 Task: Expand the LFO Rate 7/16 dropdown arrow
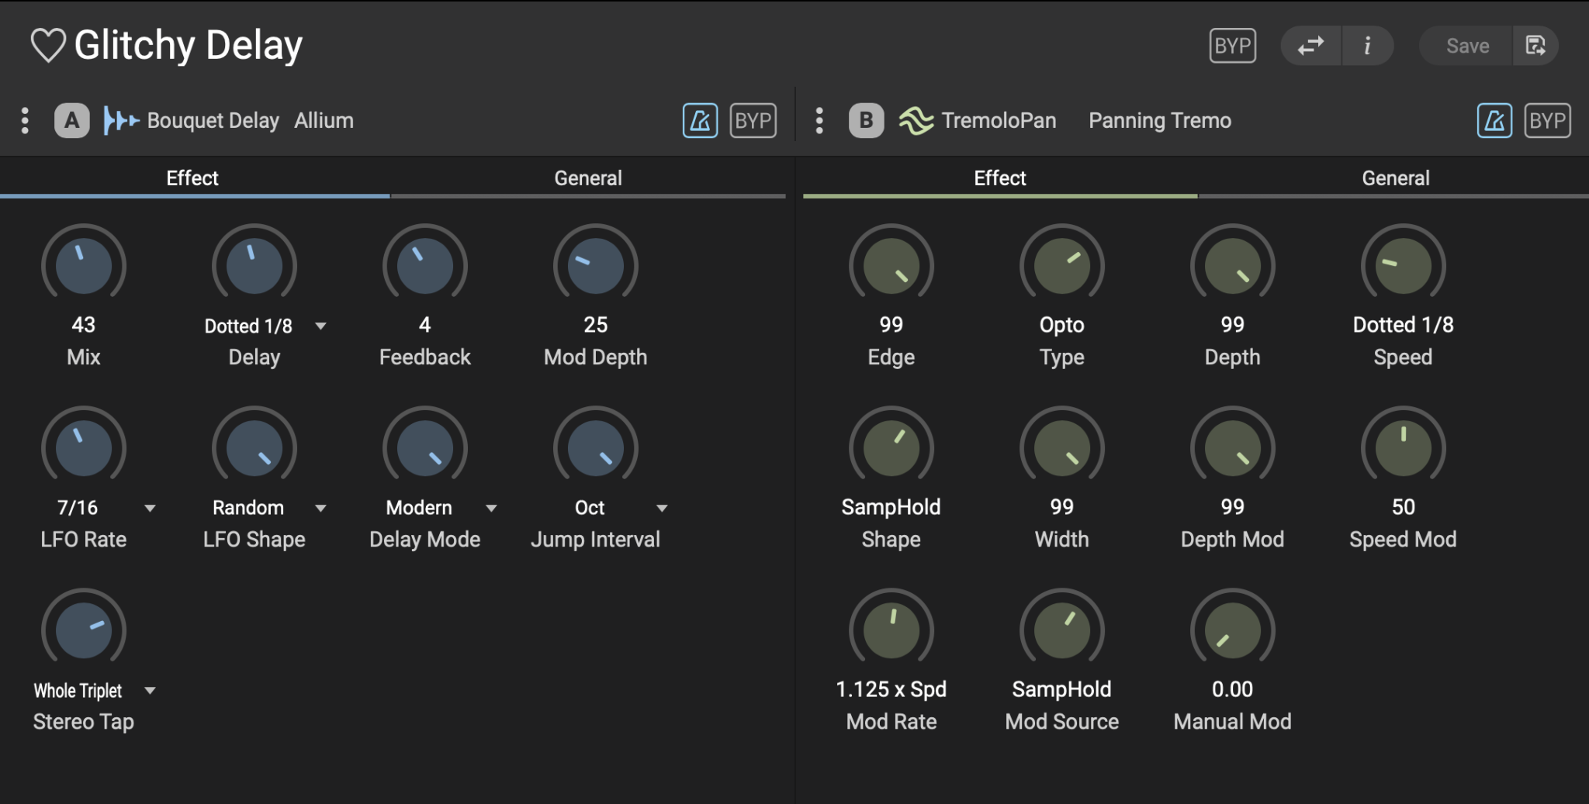150,509
